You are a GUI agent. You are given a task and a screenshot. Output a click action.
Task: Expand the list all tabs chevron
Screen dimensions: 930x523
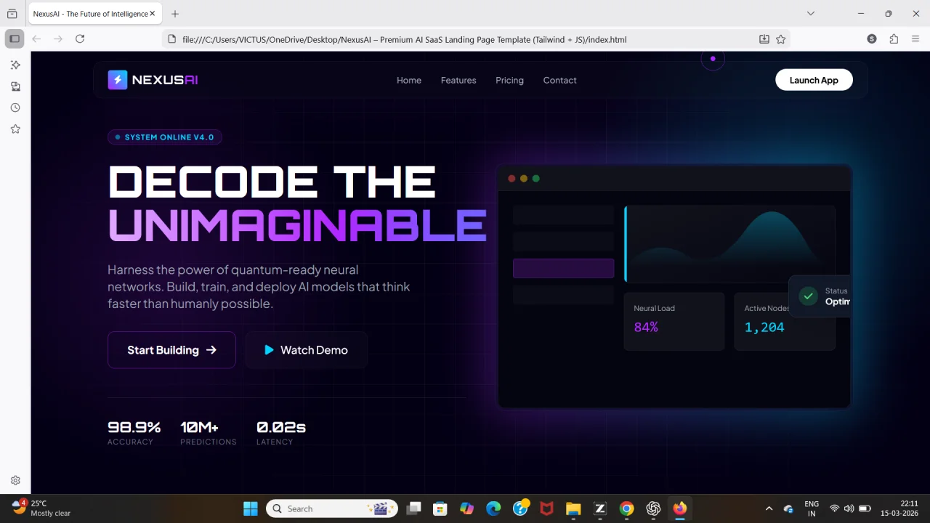[x=811, y=13]
